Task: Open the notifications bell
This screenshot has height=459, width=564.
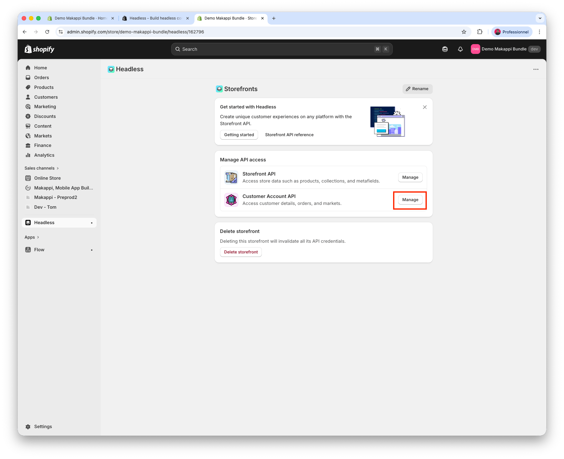Action: click(460, 49)
